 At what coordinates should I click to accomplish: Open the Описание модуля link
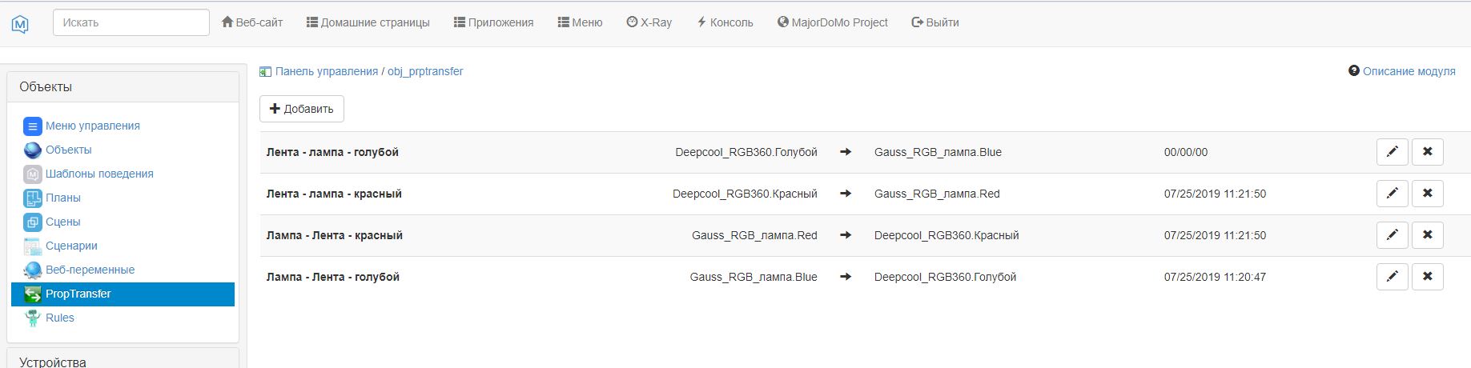[x=1409, y=71]
